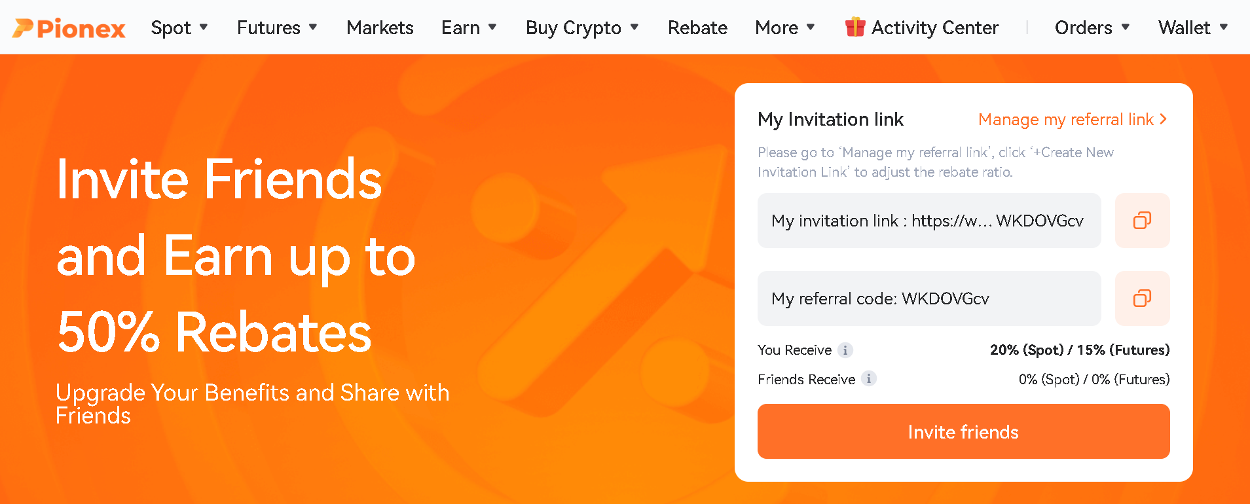Open the Wallet dropdown
The height and width of the screenshot is (504, 1250).
1192,27
